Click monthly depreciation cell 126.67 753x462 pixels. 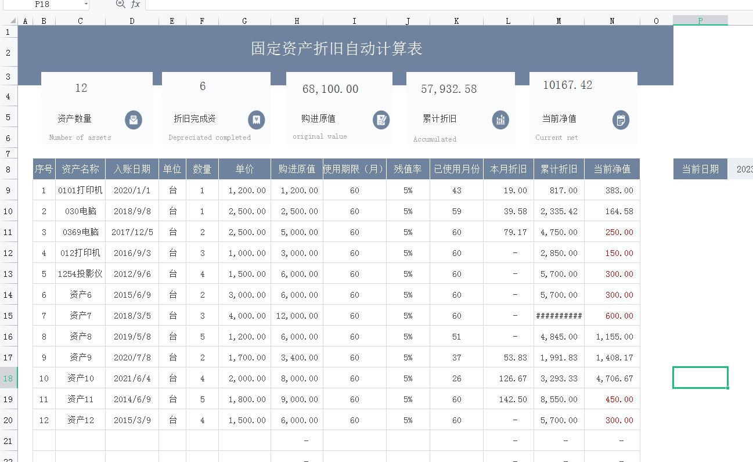(x=508, y=378)
